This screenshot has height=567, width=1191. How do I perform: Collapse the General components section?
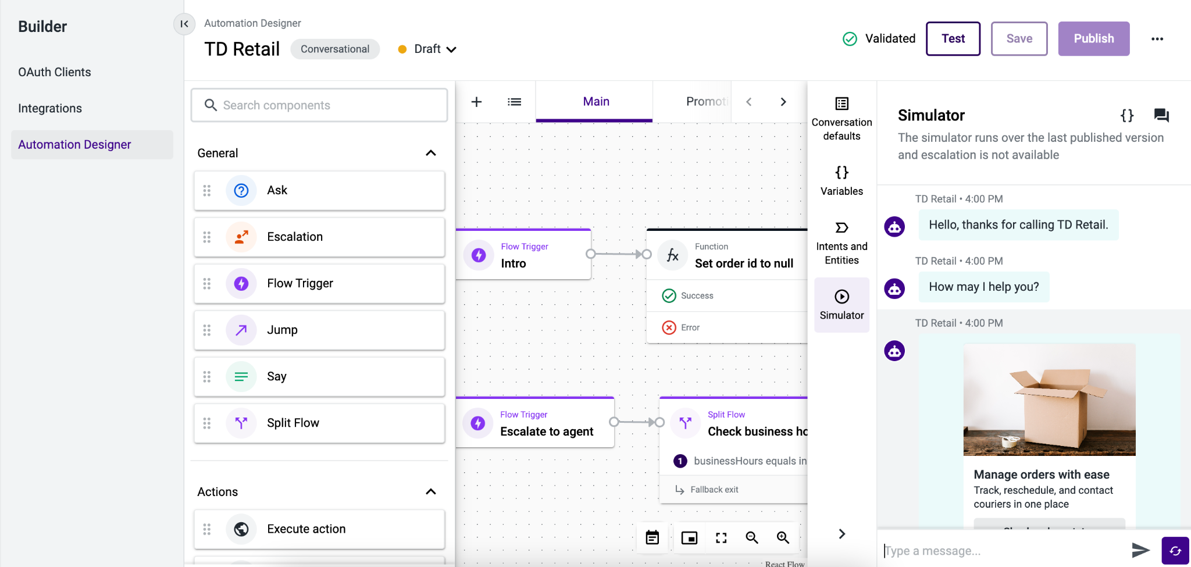pyautogui.click(x=431, y=153)
